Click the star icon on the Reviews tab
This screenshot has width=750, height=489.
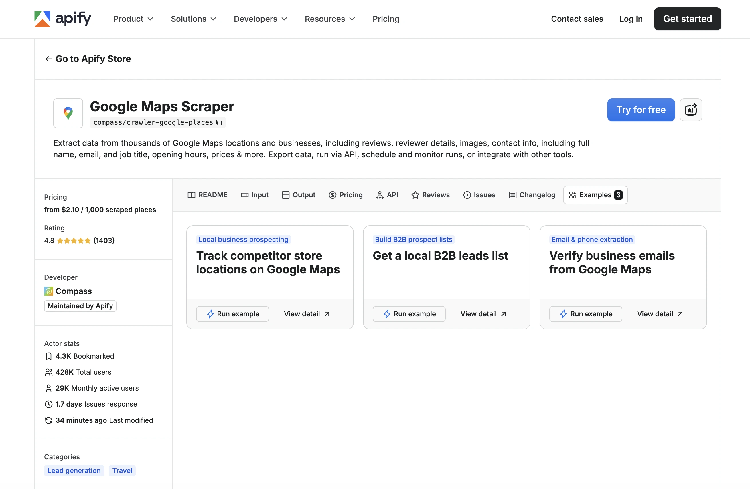(x=415, y=195)
